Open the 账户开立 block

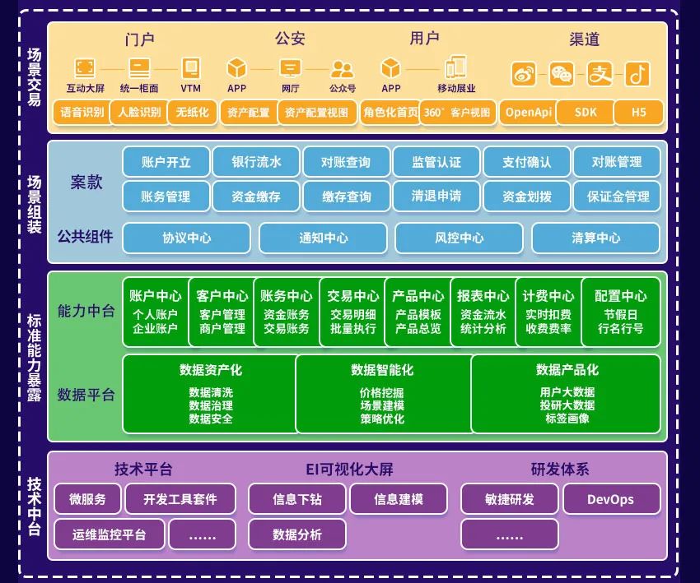click(x=166, y=162)
